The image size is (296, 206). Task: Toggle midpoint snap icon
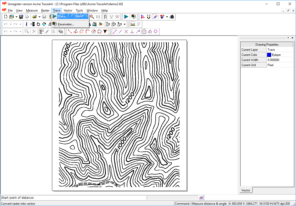[120, 32]
